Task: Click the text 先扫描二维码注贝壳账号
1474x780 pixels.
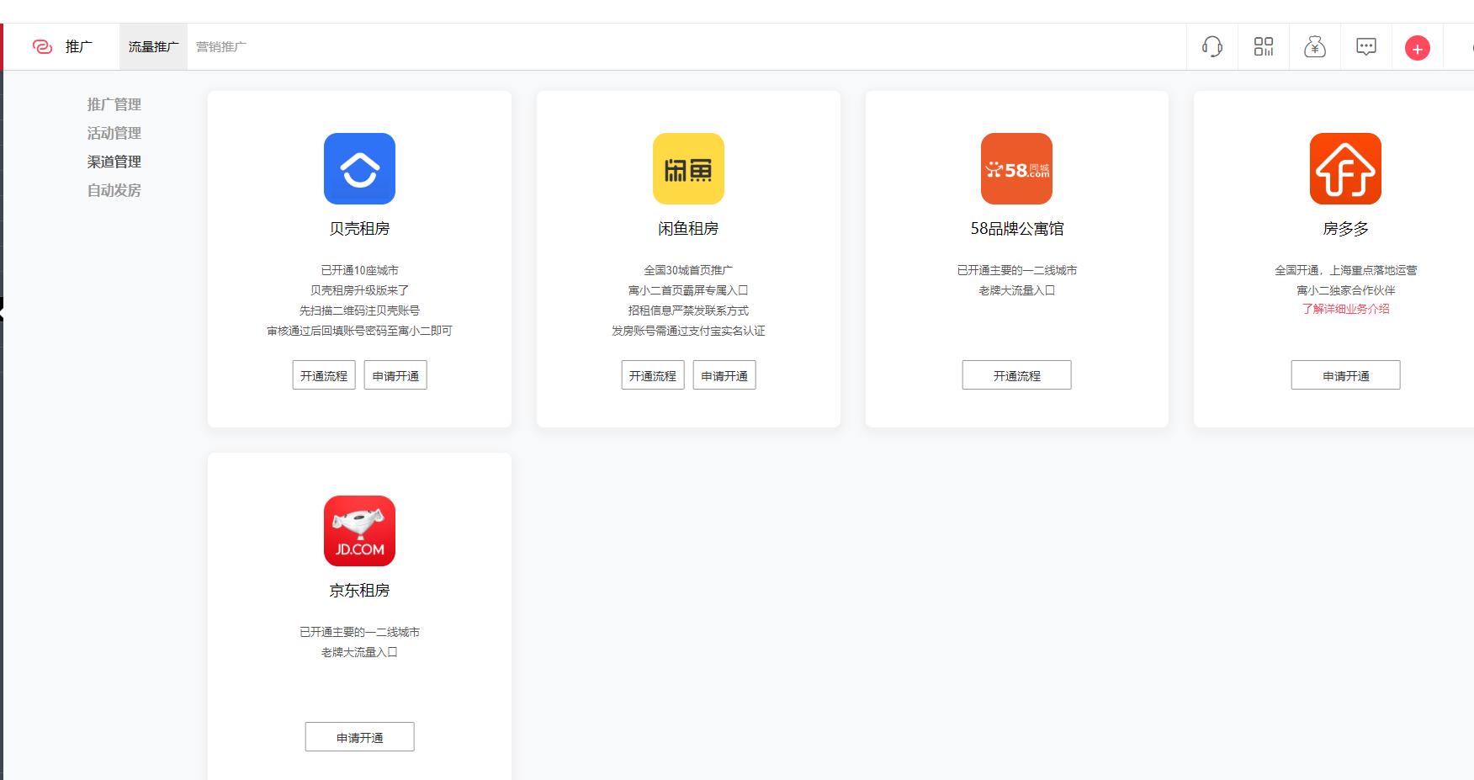Action: 359,310
